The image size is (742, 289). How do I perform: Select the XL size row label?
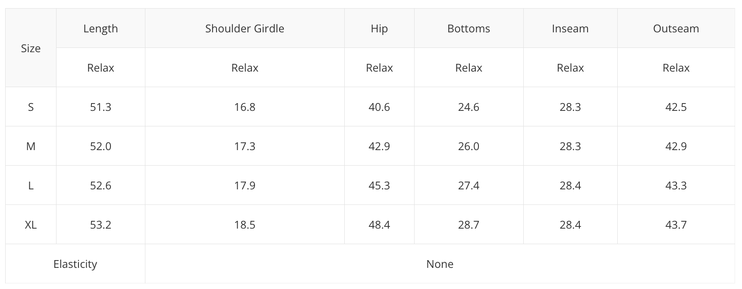tap(31, 225)
